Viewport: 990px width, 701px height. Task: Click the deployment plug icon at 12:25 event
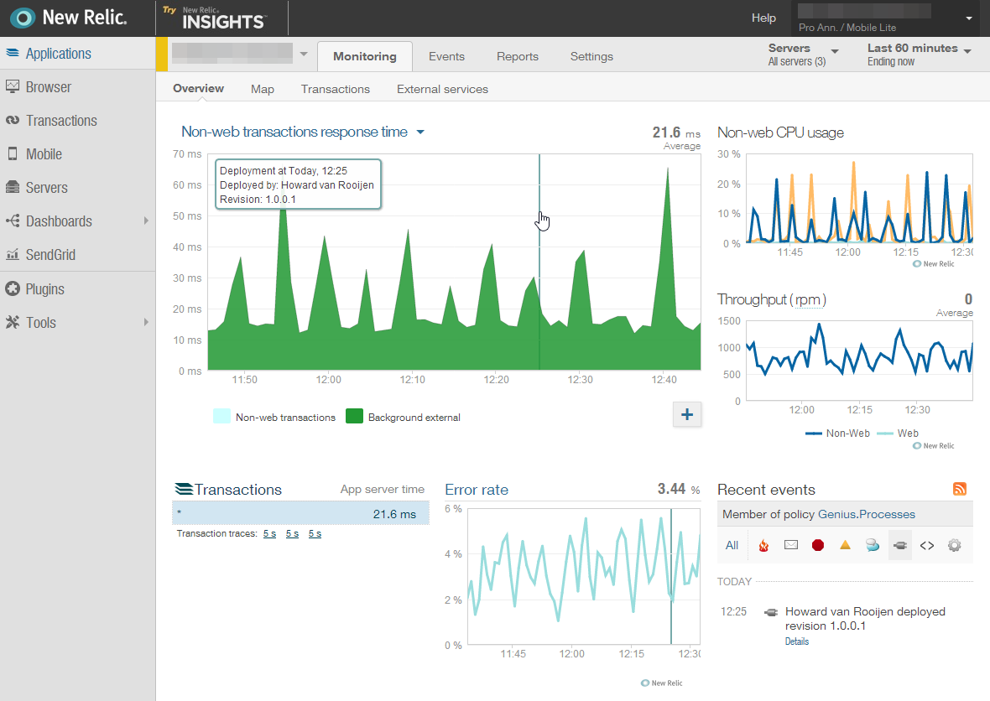click(770, 612)
